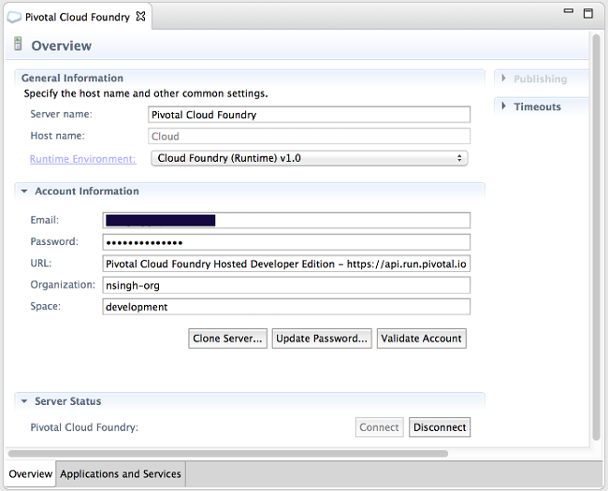
Task: Click the Clone Server button
Action: (228, 339)
